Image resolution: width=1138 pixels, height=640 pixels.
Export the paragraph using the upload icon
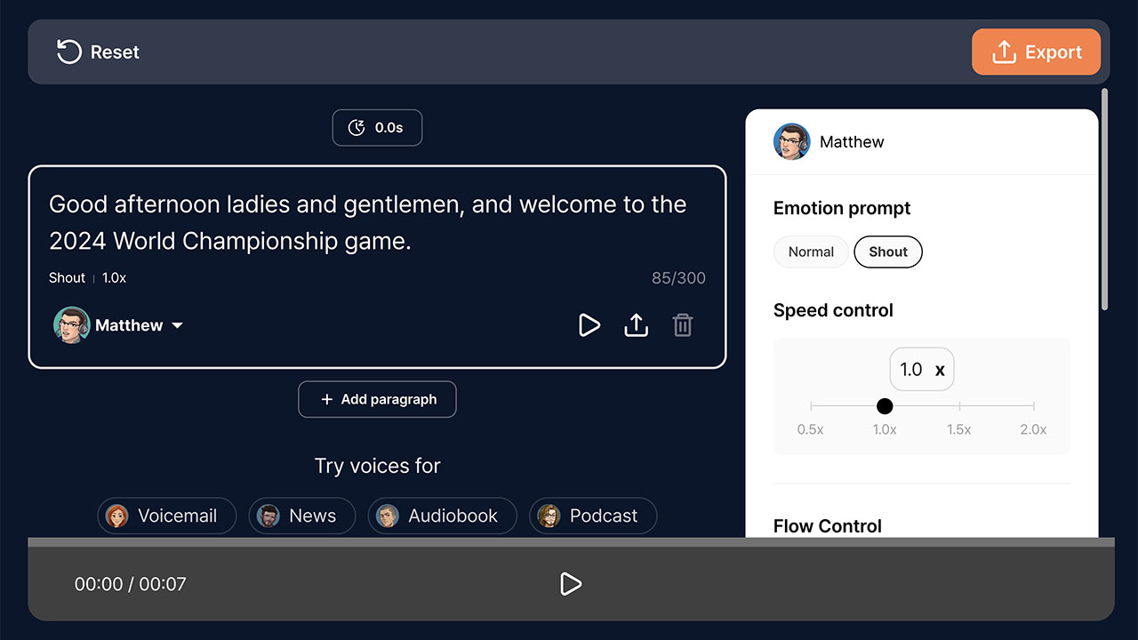[636, 325]
